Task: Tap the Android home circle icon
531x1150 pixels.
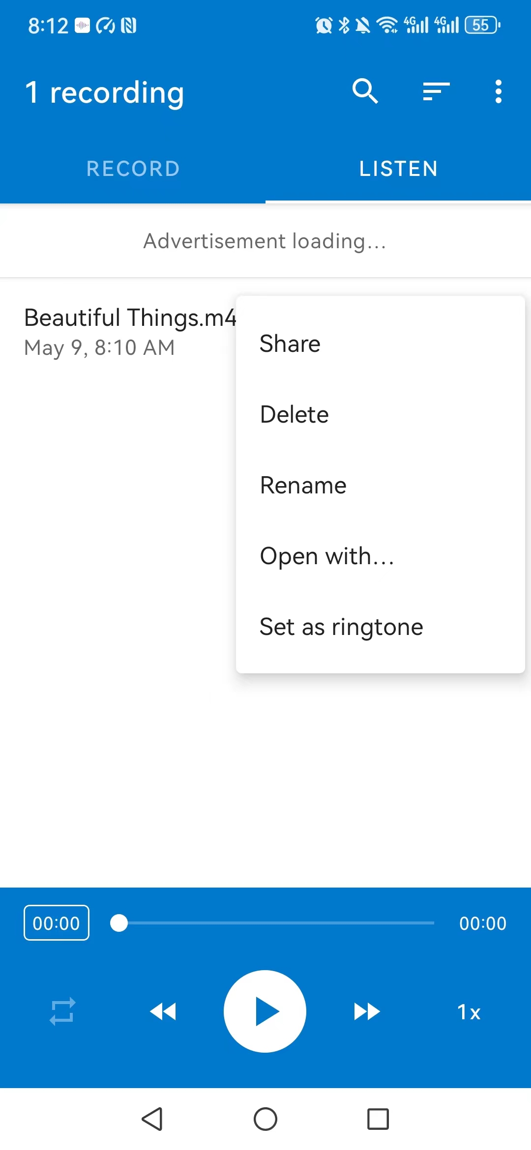Action: (265, 1119)
